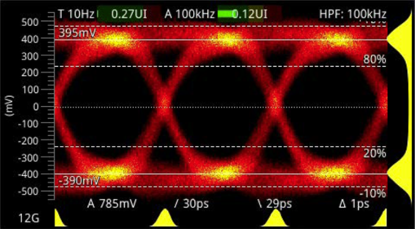Image resolution: width=415 pixels, height=229 pixels.
Task: Click the delta 1ps rise-fall difference readout
Action: click(354, 203)
